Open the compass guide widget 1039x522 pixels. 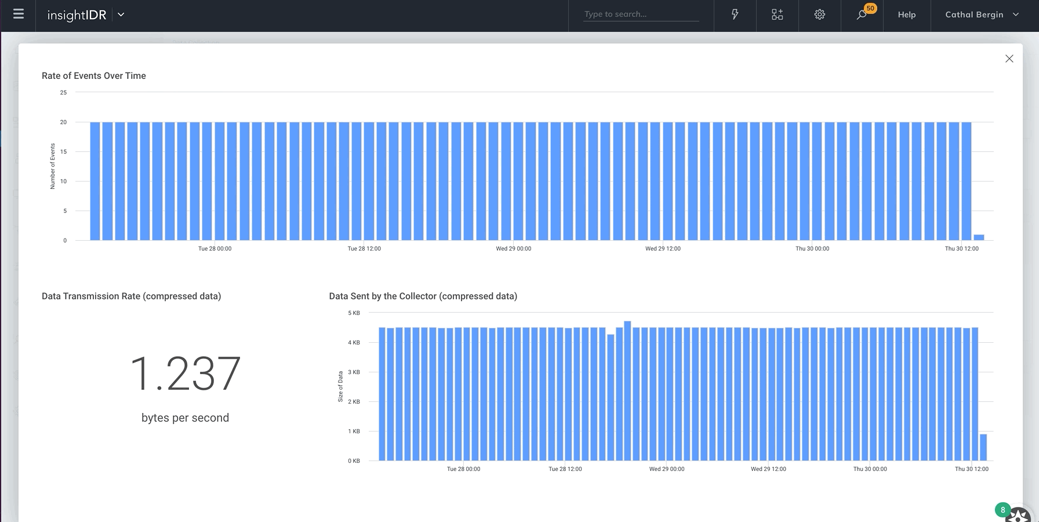[1019, 516]
